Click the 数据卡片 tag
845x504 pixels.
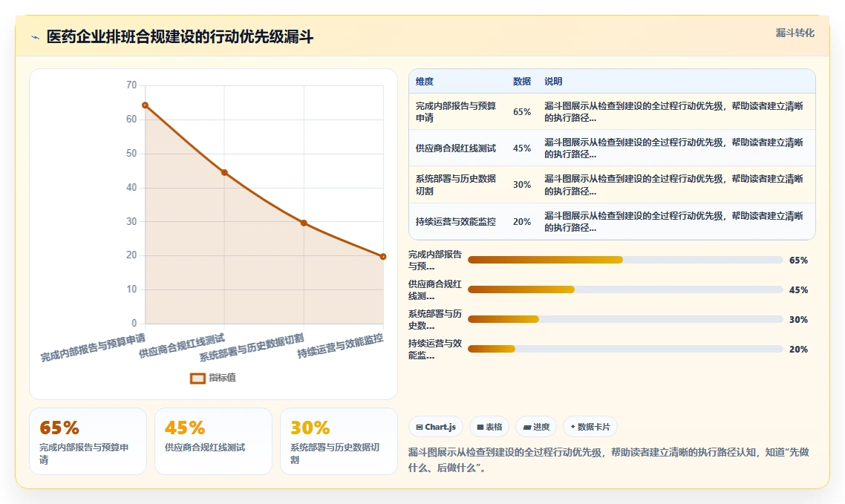[590, 427]
